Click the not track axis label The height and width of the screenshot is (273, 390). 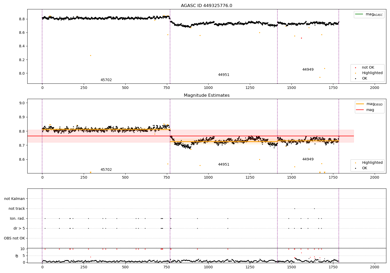17,209
